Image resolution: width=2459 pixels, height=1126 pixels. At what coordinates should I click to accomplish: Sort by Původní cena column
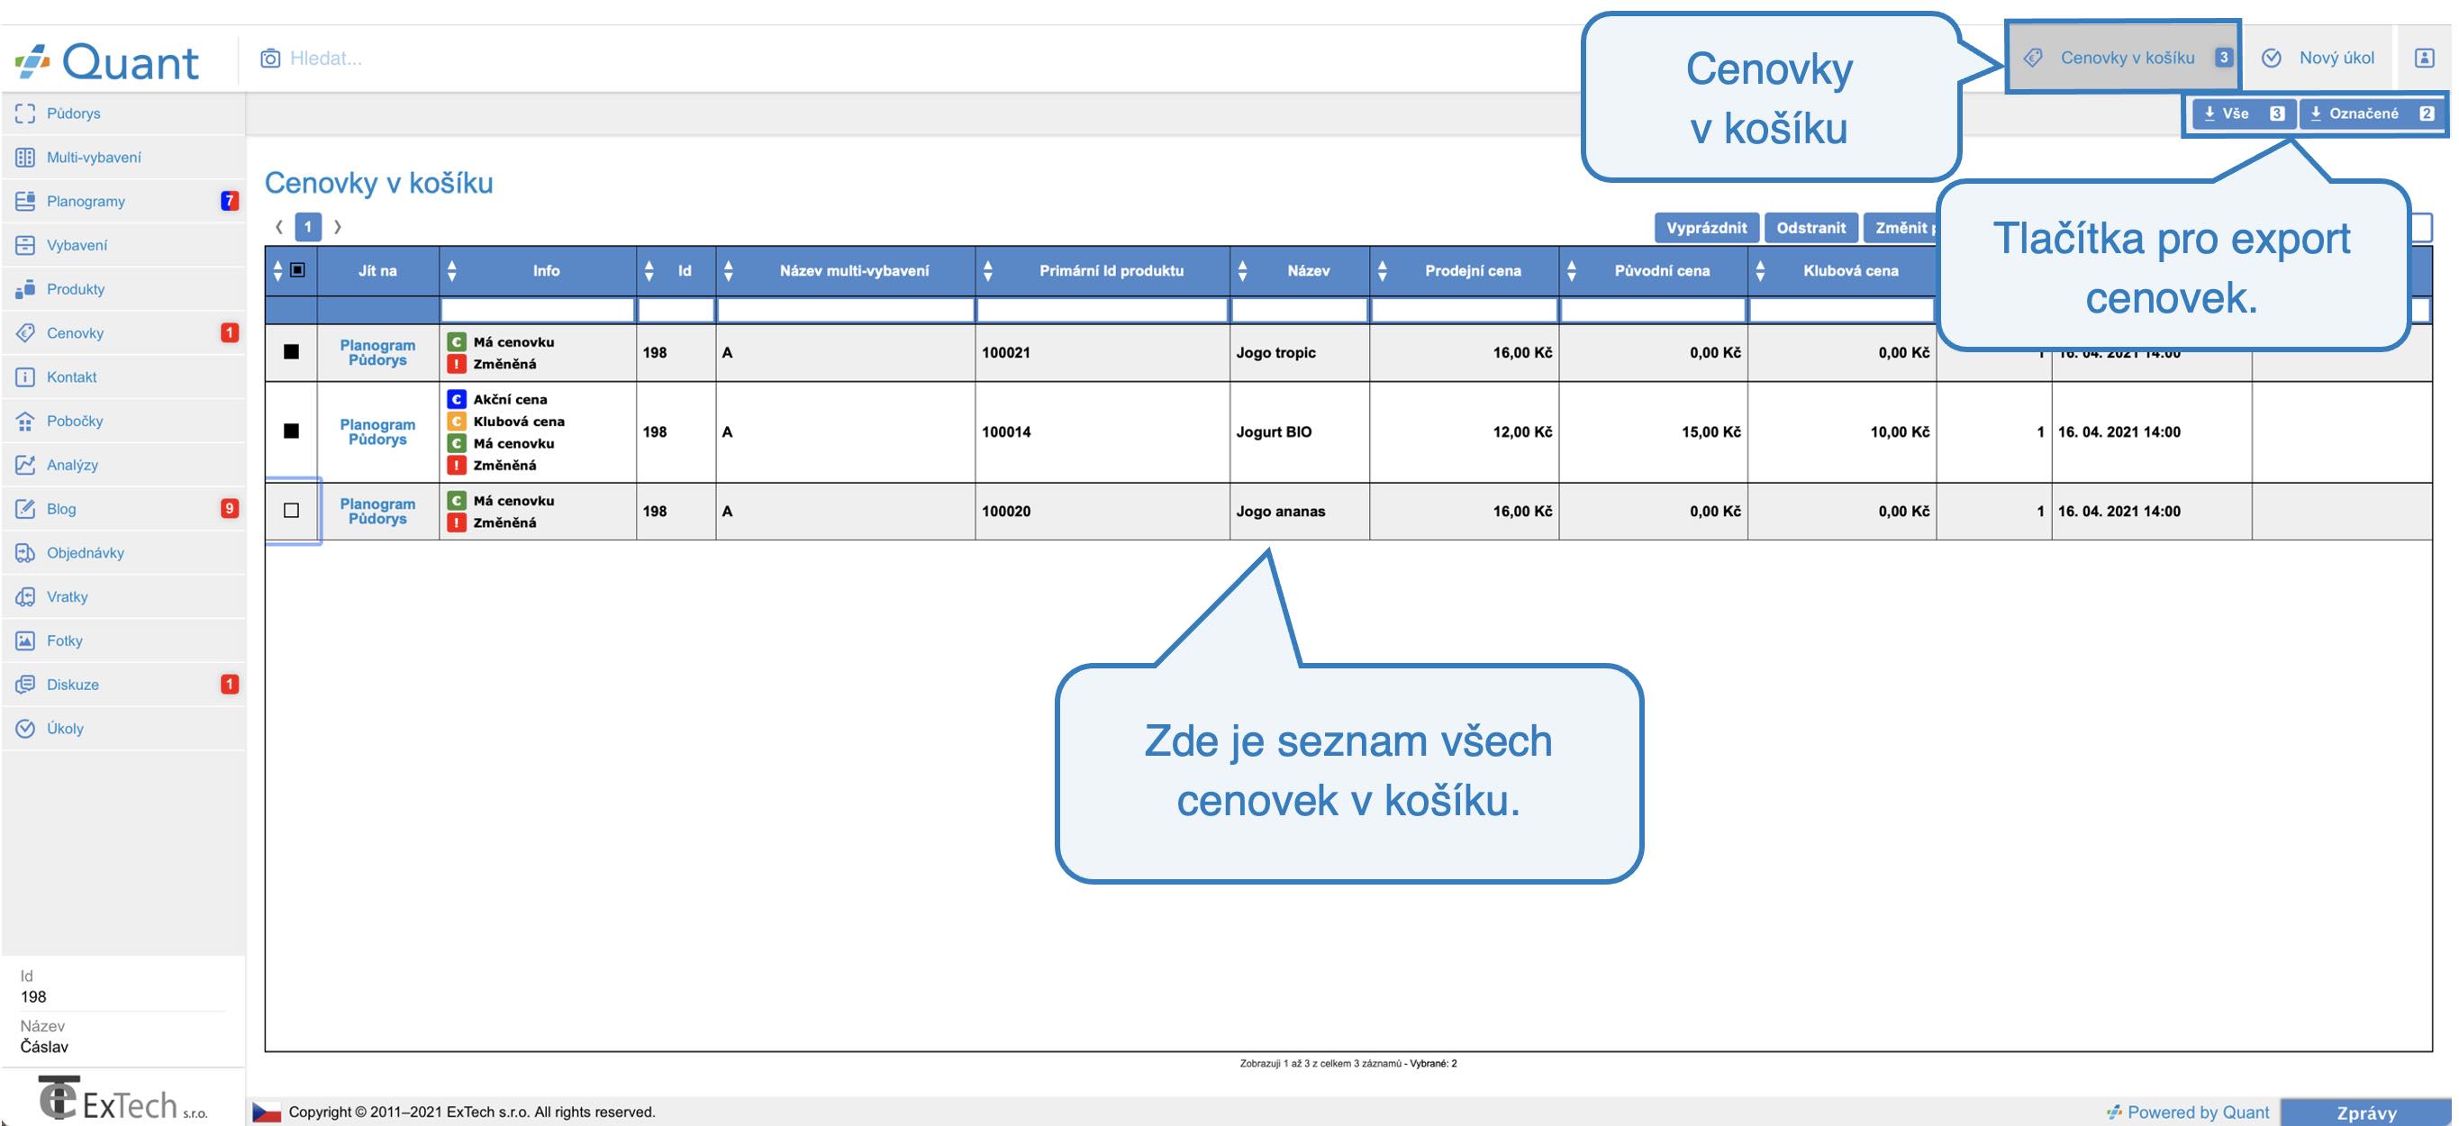click(x=1571, y=270)
